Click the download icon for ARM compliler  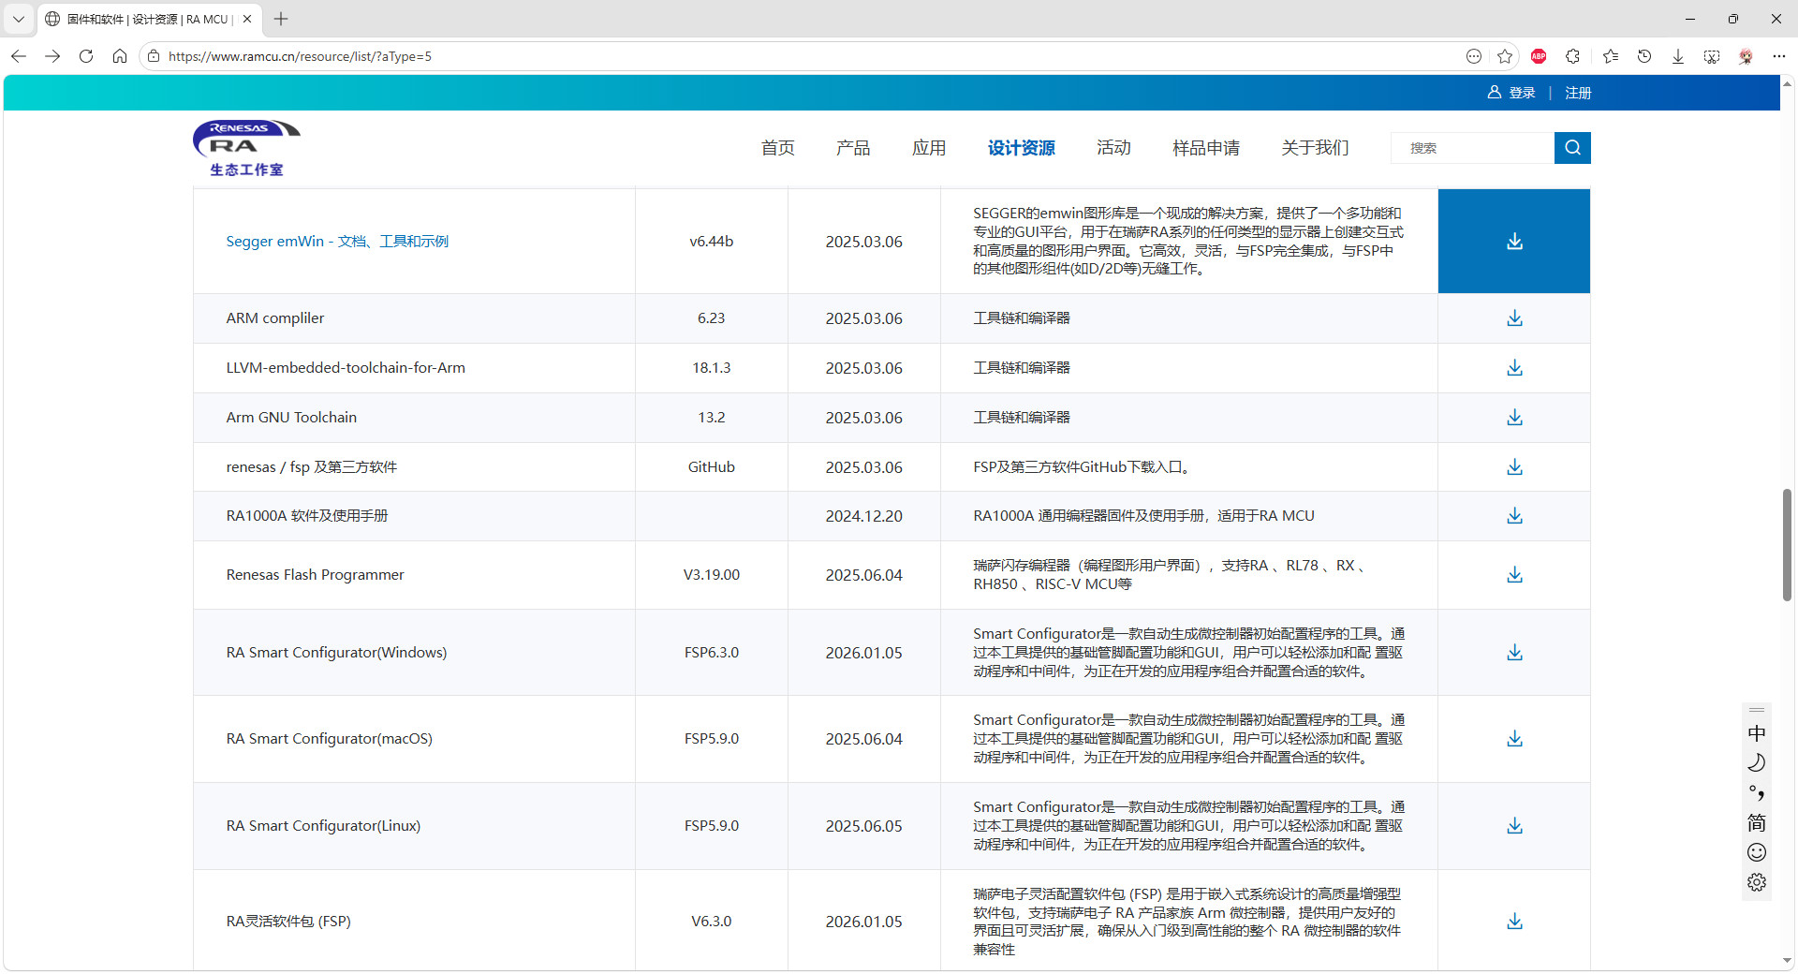point(1514,318)
